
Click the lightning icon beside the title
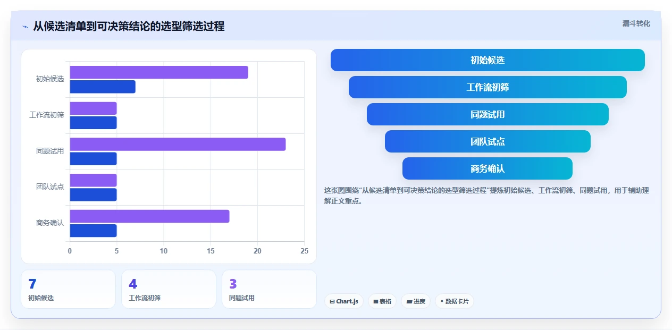(25, 27)
